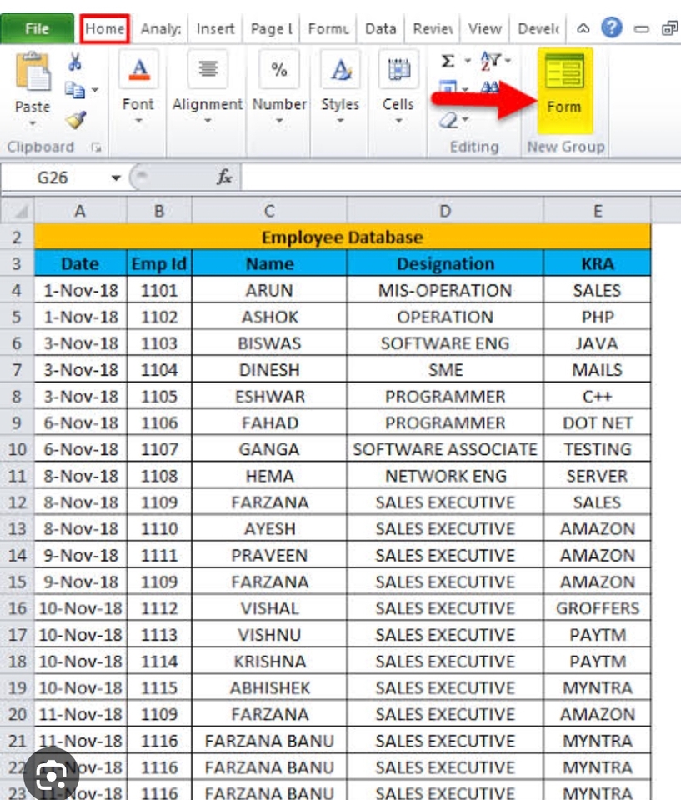The height and width of the screenshot is (800, 681).
Task: Expand the Number group dropdown arrow
Action: 278,122
